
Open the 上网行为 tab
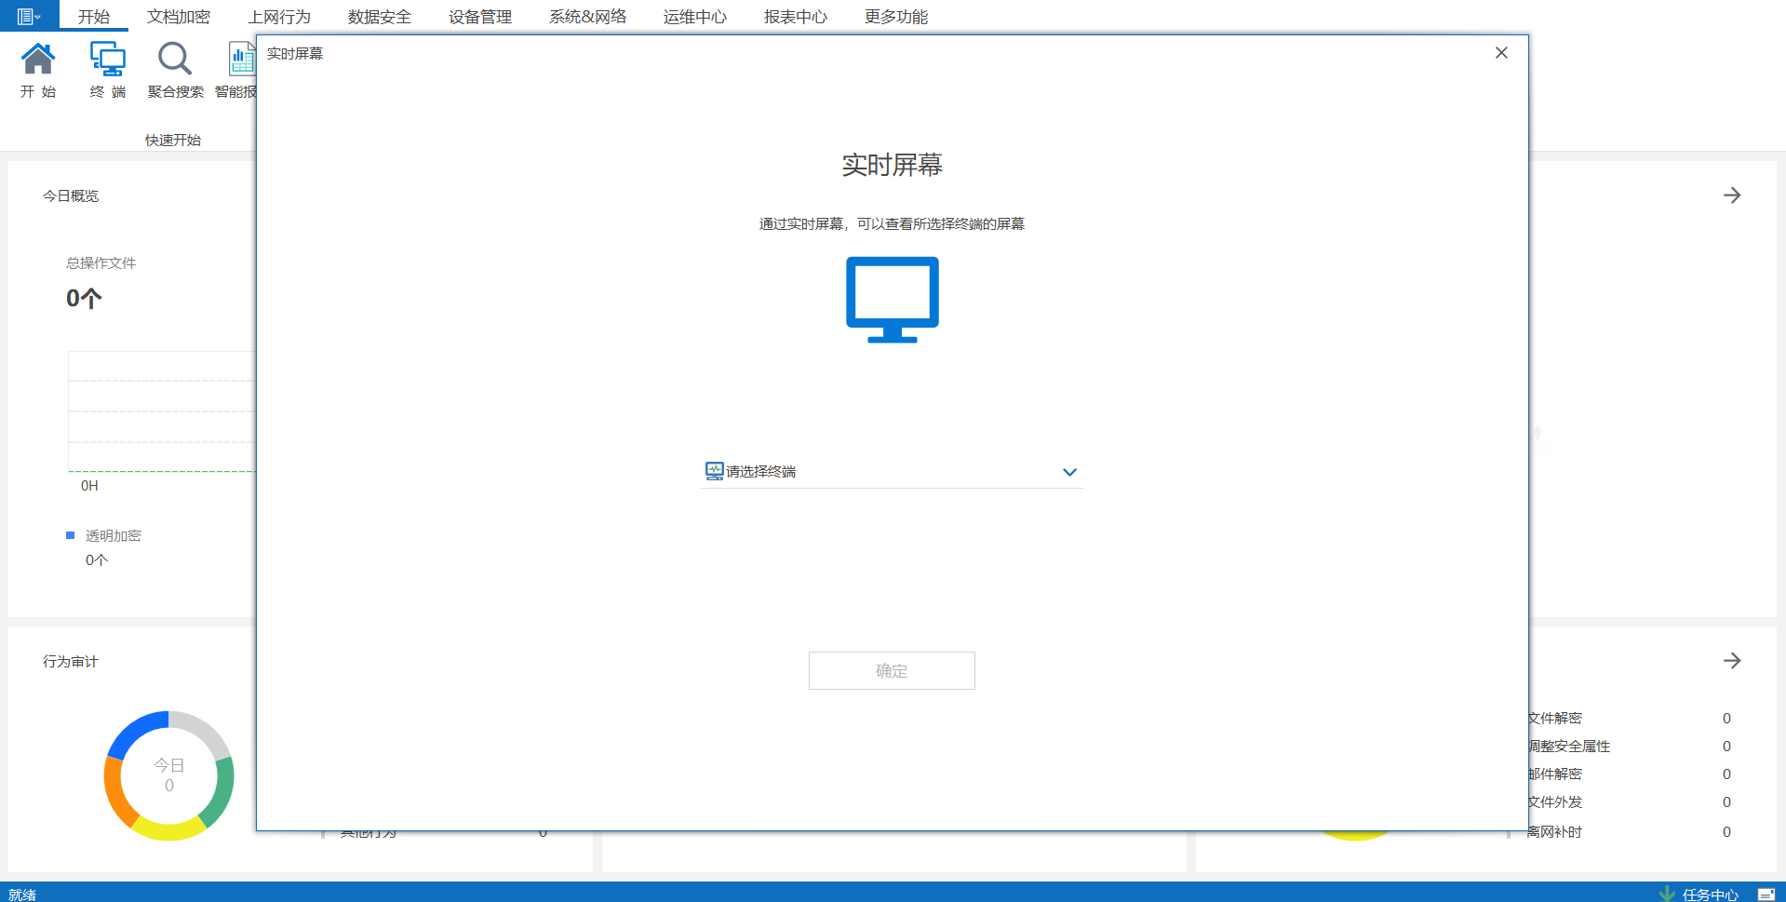point(279,17)
